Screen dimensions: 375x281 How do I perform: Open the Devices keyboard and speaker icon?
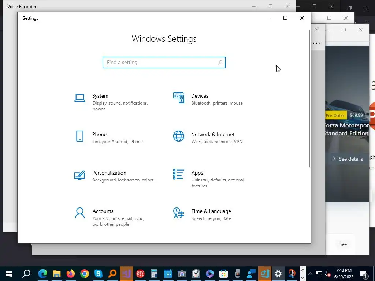point(179,98)
